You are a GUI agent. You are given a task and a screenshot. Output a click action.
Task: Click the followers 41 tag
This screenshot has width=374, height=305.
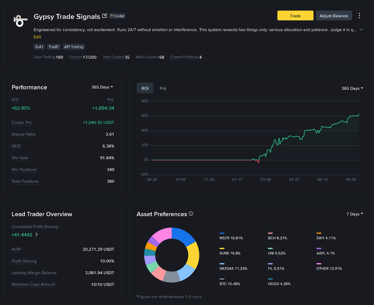click(39, 47)
